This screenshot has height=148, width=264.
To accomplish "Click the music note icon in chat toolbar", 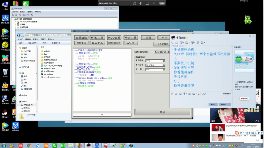I will click(199, 94).
